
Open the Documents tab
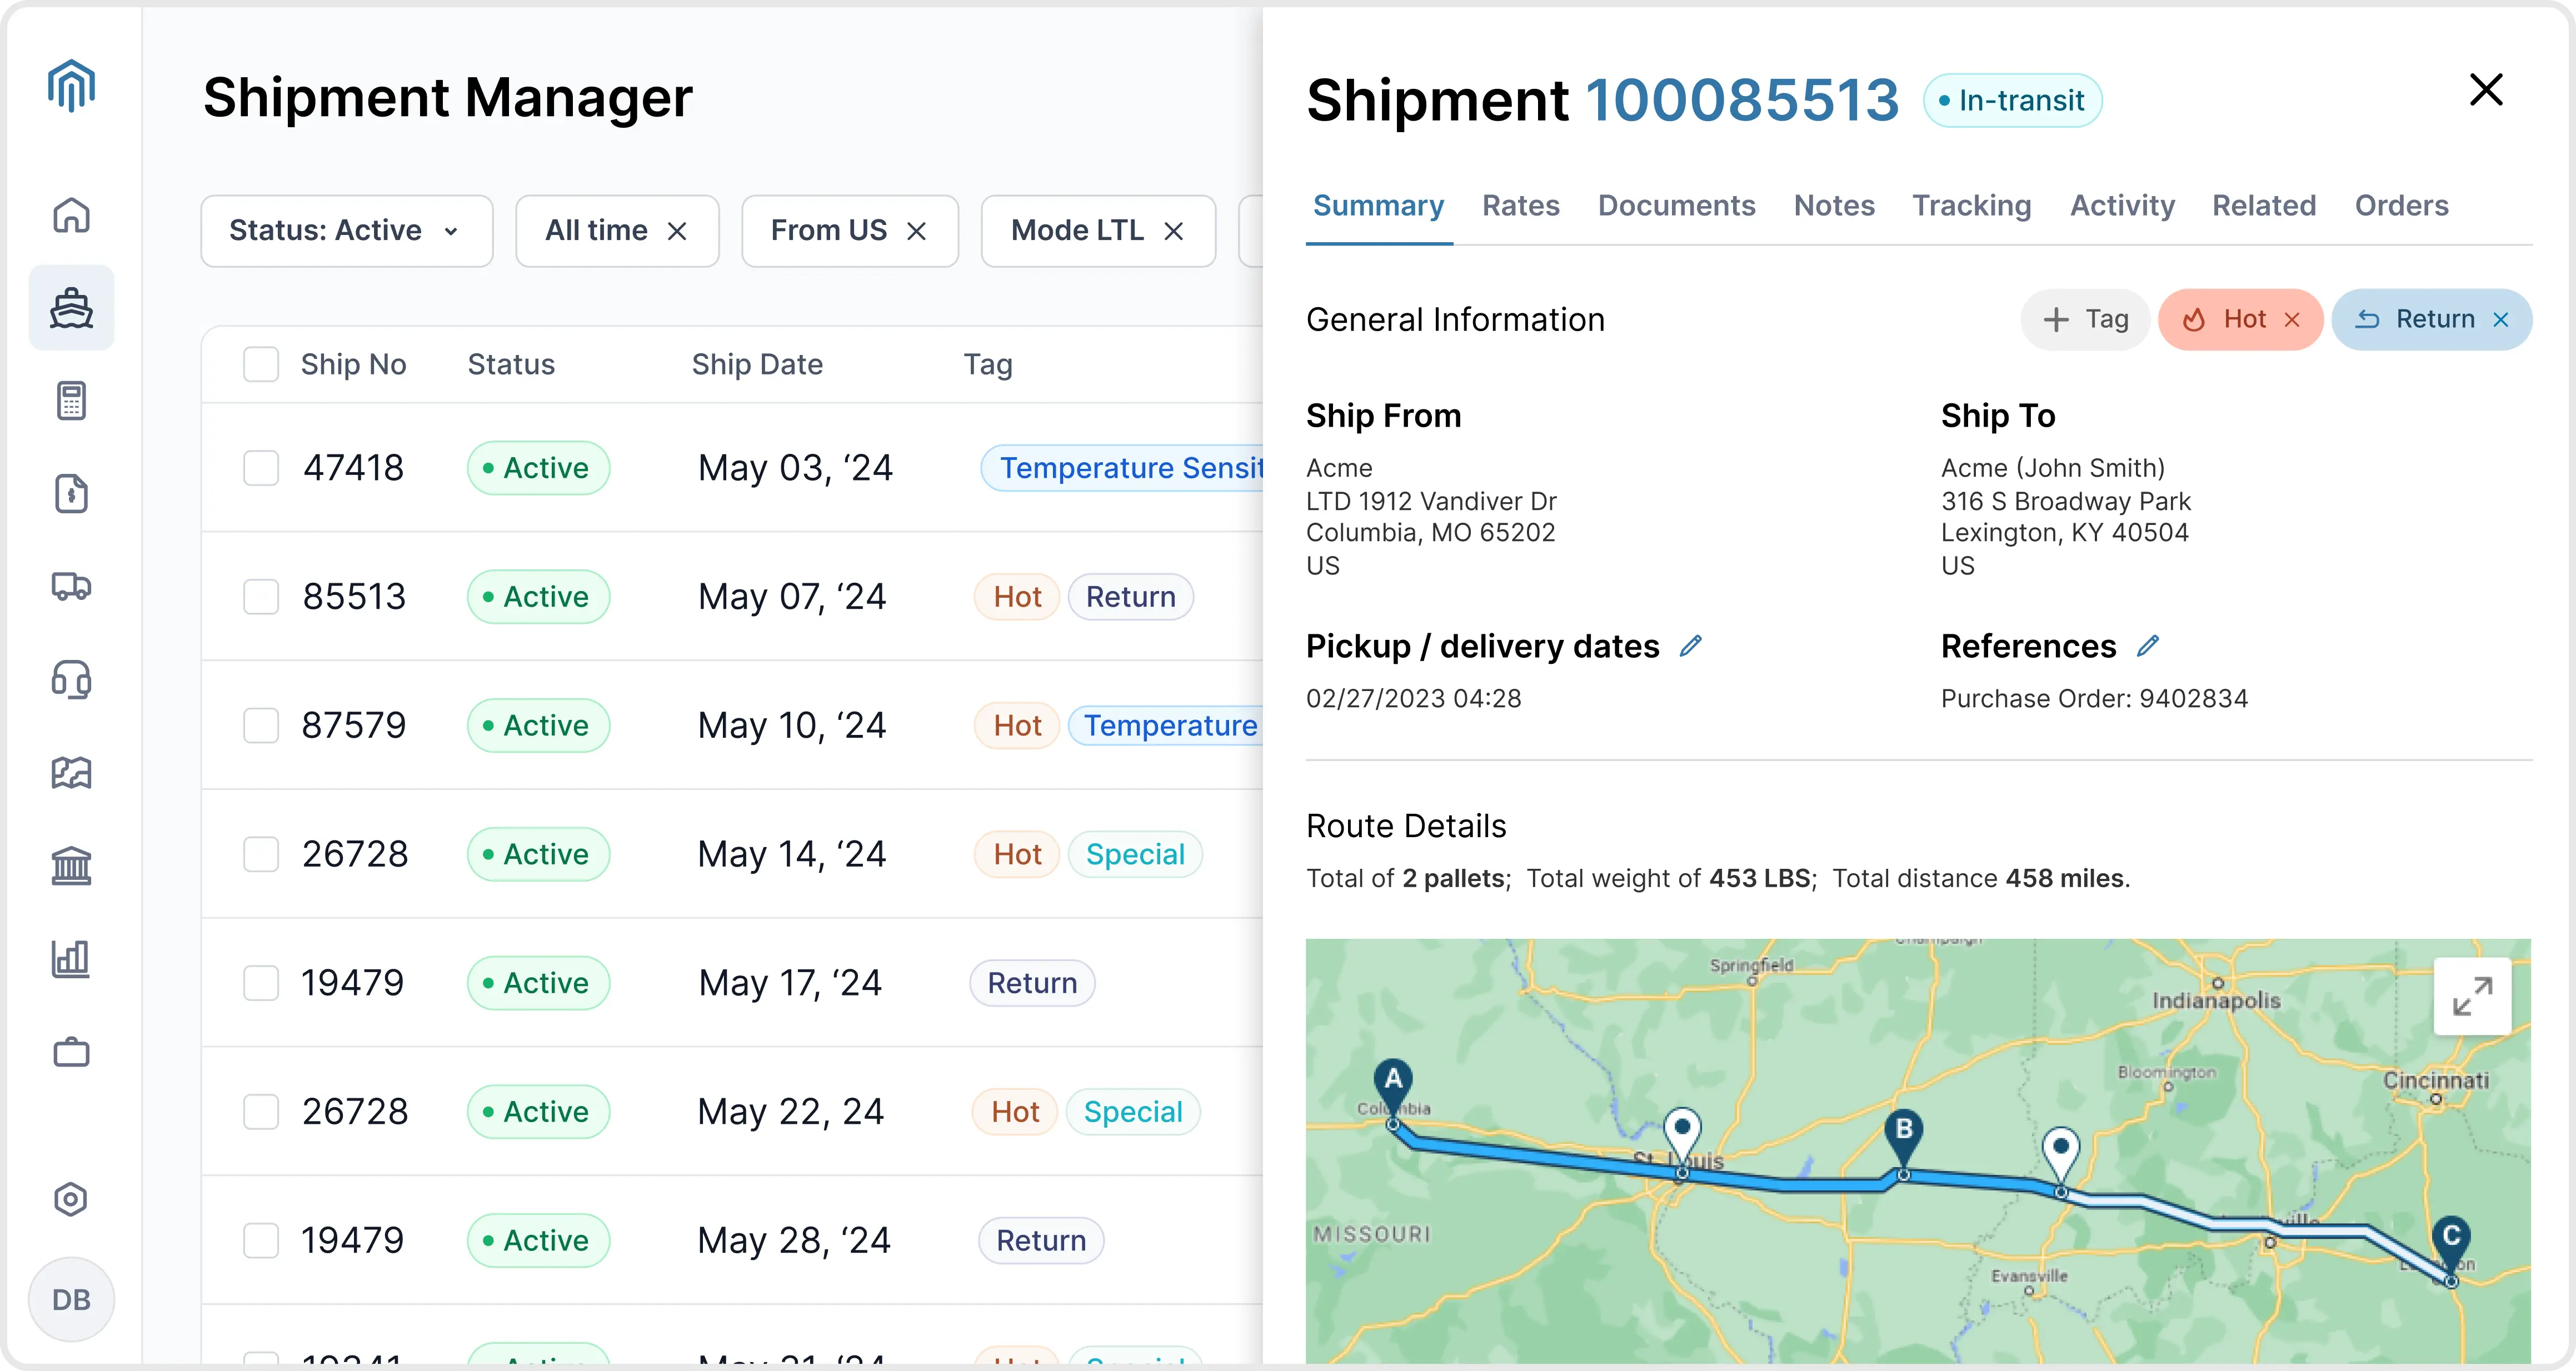[x=1676, y=205]
